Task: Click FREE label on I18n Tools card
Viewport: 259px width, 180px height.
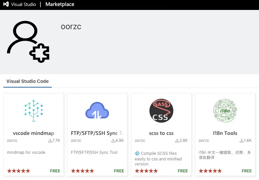Action: click(247, 171)
